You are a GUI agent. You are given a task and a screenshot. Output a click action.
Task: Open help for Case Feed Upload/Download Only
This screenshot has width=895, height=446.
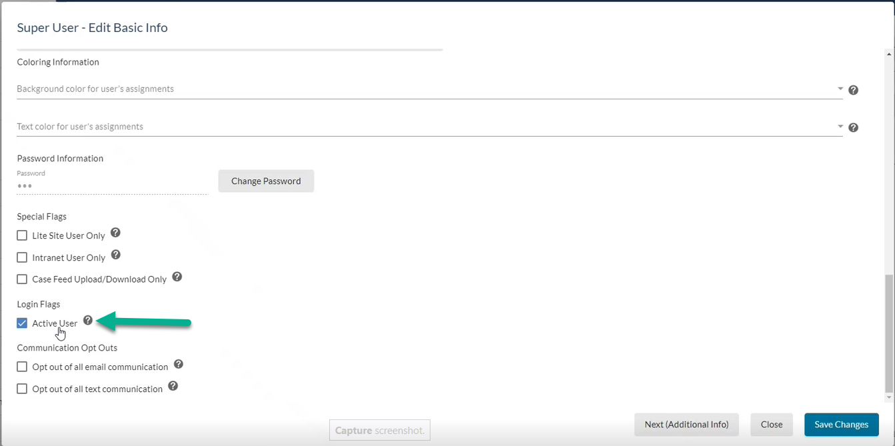[x=177, y=277]
